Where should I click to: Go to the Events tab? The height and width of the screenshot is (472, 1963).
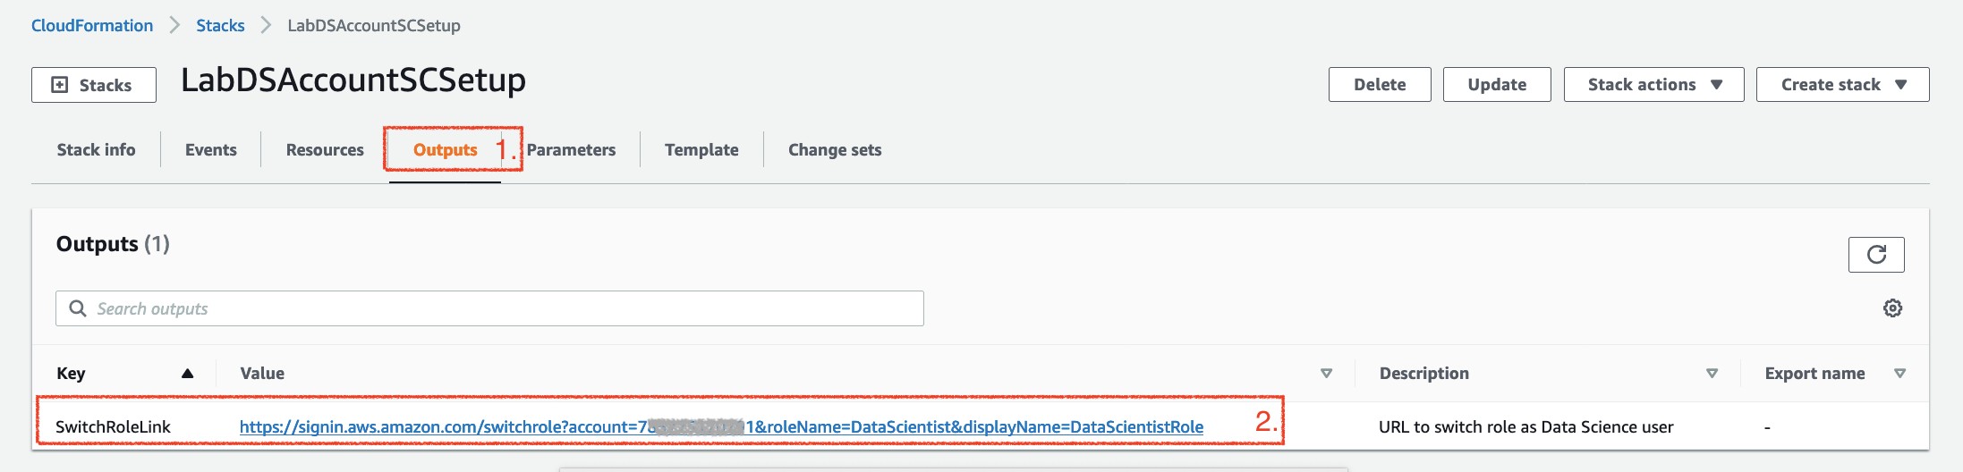click(x=211, y=150)
